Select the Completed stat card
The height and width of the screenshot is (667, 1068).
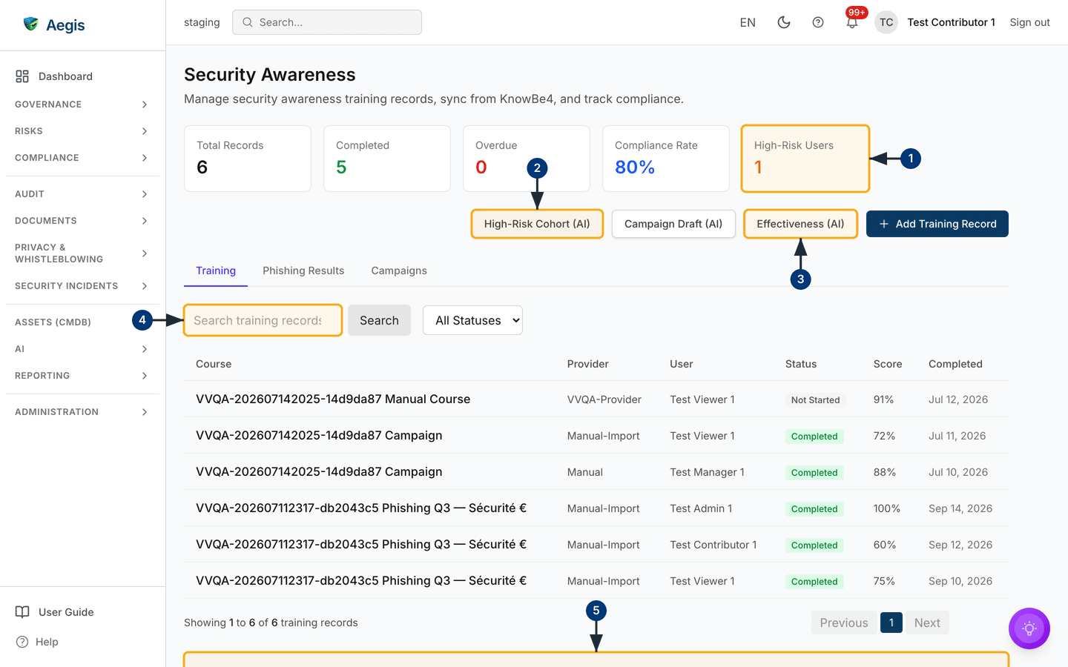pos(387,159)
